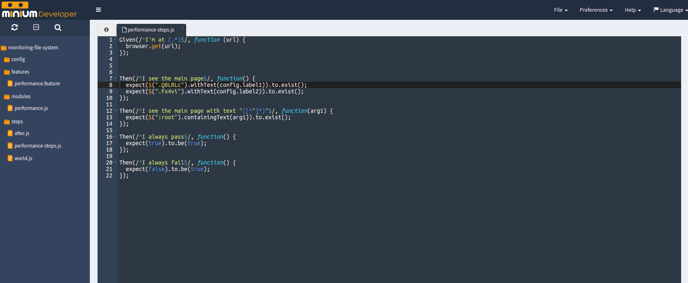
Task: Open the File dropdown menu
Action: (x=561, y=10)
